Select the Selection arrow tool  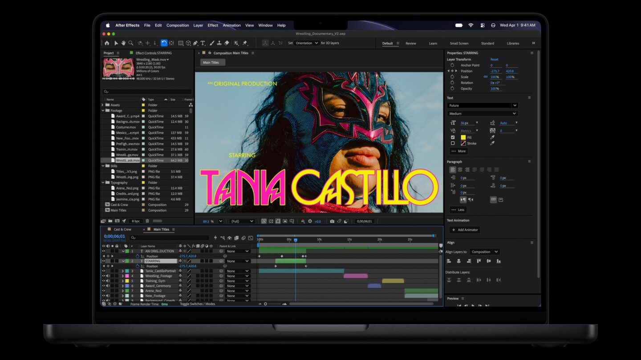(x=116, y=43)
